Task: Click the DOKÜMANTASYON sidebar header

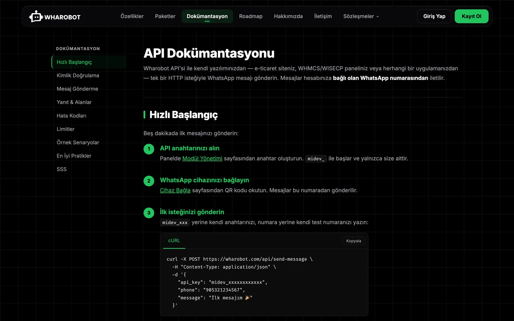Action: 78,49
